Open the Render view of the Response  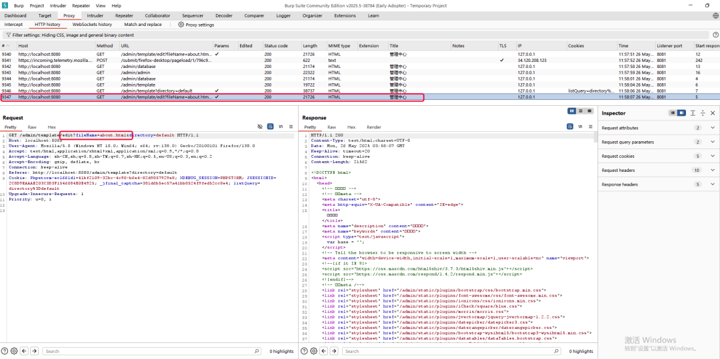pos(374,127)
